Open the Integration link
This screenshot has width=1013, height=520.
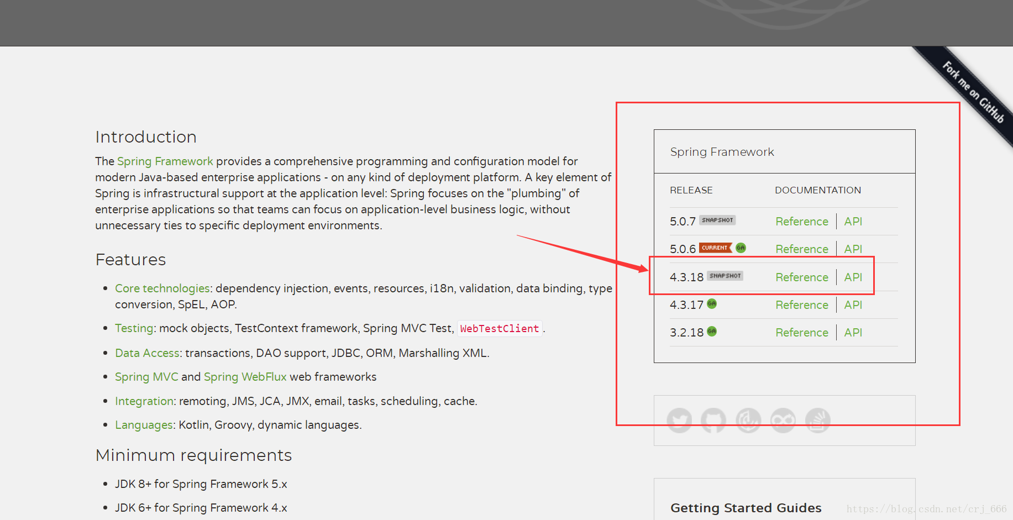point(144,401)
